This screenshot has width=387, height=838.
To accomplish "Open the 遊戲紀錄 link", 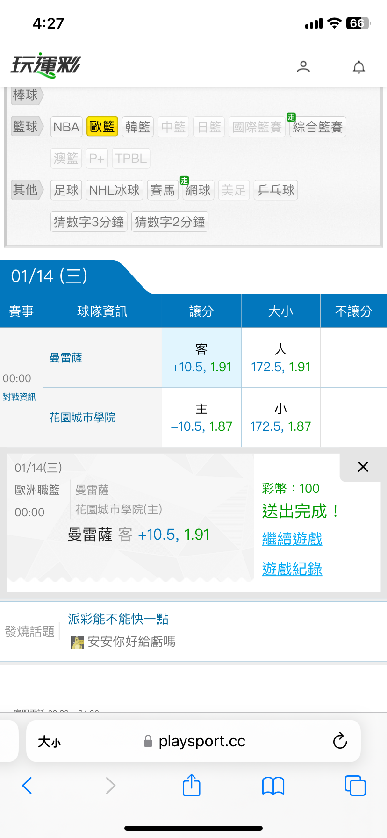I will (292, 569).
